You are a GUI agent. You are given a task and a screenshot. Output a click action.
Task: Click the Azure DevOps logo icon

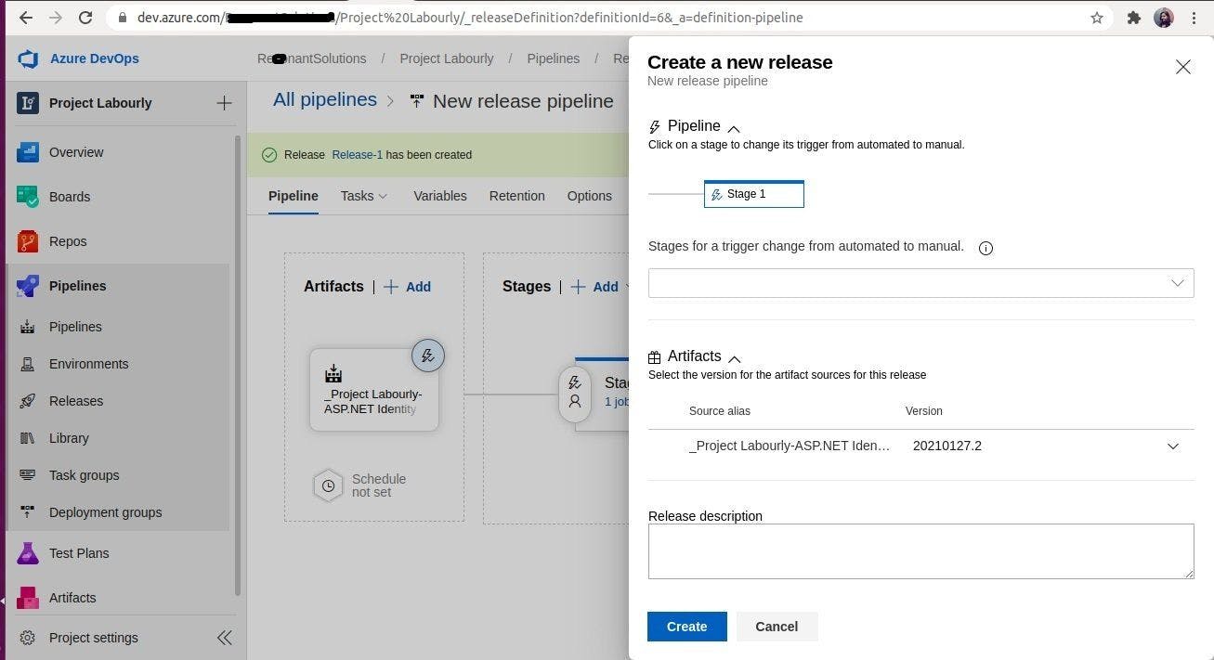(28, 58)
